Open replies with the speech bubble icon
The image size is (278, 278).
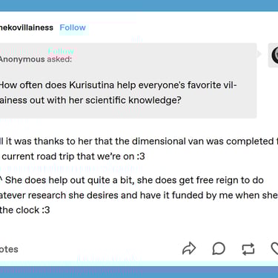click(x=219, y=248)
